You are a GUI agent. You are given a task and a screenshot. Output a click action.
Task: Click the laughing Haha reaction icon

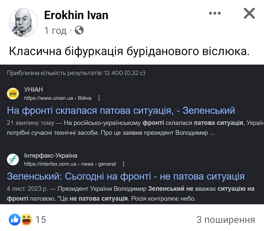pos(27,220)
